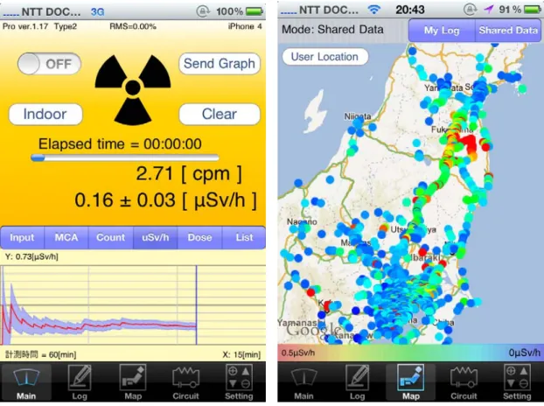Tap the User Location button
The height and width of the screenshot is (406, 544).
[x=325, y=57]
